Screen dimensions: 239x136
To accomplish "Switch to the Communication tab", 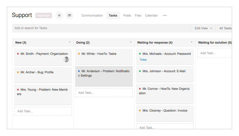I will click(92, 15).
